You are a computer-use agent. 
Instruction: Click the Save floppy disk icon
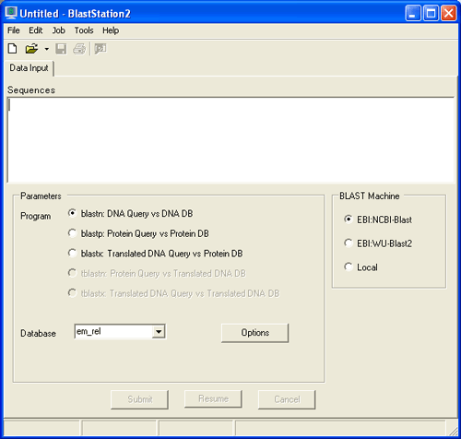click(x=61, y=49)
